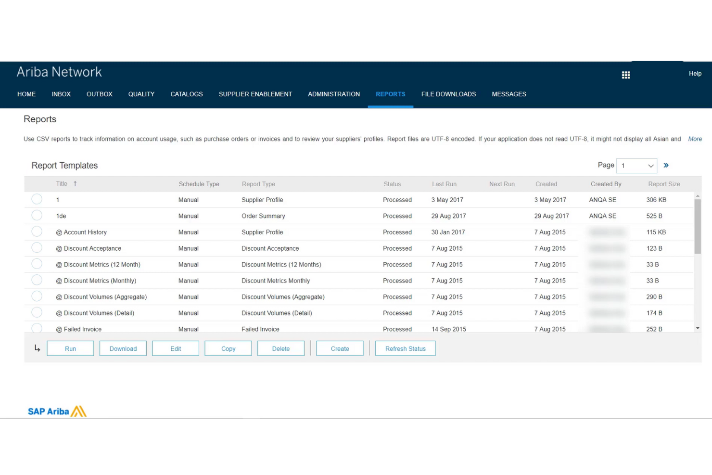This screenshot has height=475, width=712.
Task: Click scrollbar up arrow in table
Action: click(698, 196)
